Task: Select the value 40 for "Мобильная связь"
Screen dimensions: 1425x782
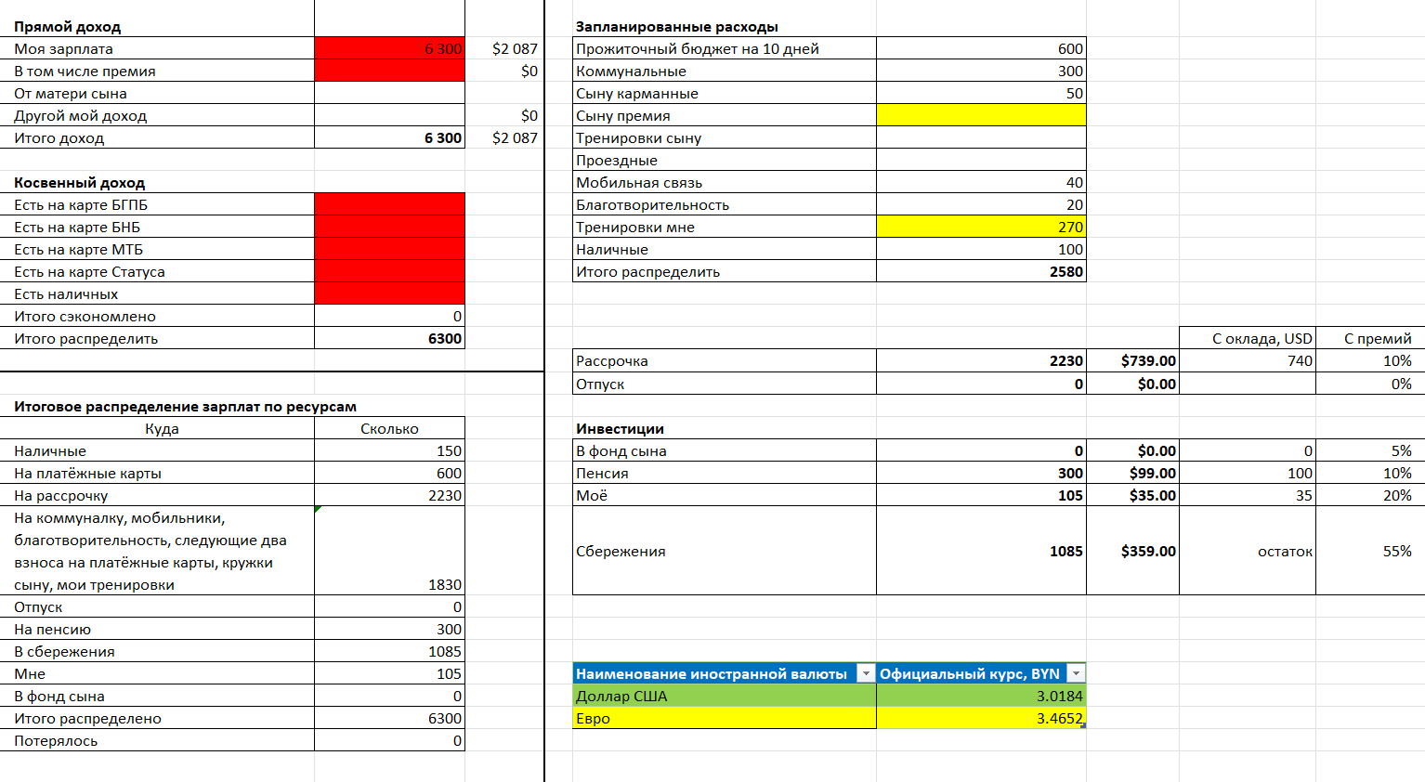Action: coord(981,182)
